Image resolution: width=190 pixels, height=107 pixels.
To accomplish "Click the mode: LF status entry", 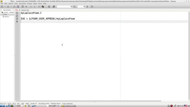I will click(x=34, y=104).
